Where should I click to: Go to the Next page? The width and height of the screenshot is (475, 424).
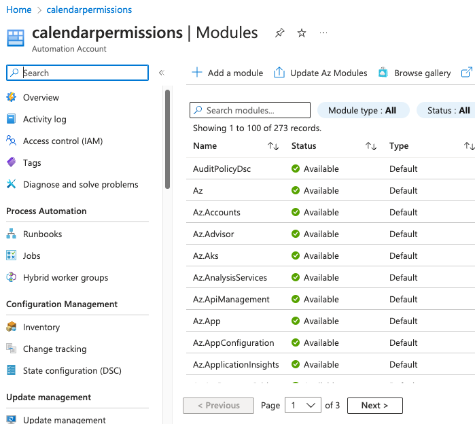pyautogui.click(x=374, y=406)
